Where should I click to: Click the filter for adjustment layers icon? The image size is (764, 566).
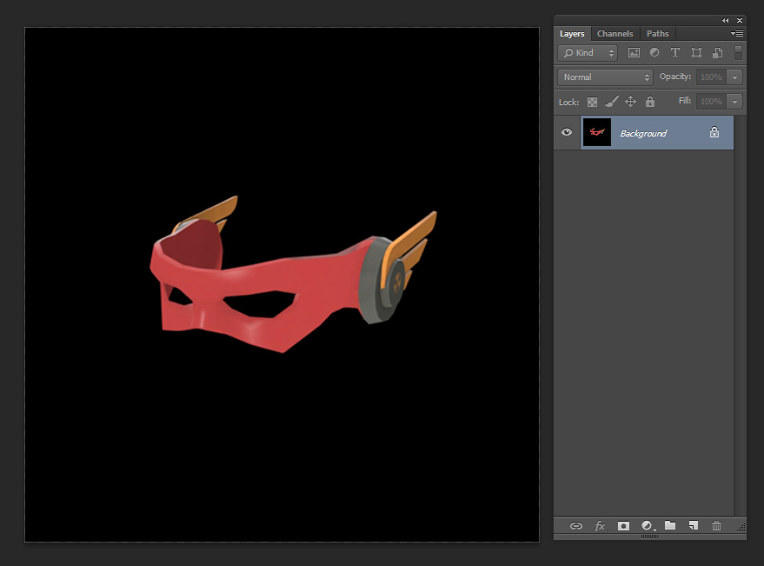[x=654, y=53]
